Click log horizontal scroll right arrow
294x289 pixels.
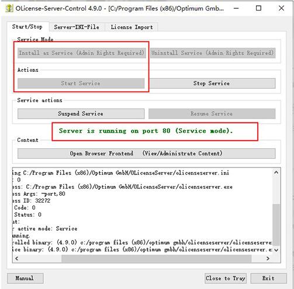point(268,259)
